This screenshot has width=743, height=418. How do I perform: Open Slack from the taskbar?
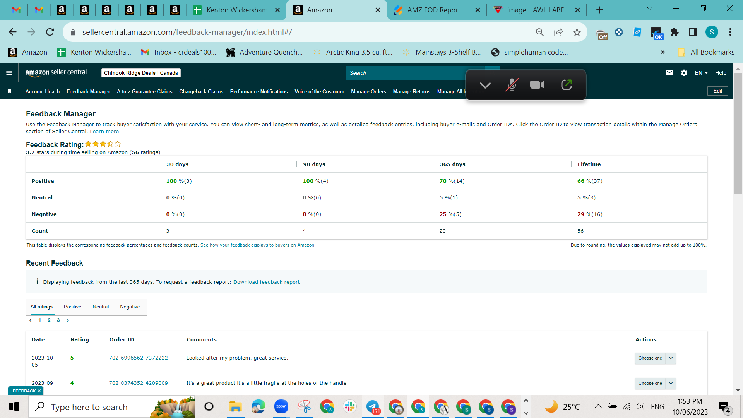350,406
